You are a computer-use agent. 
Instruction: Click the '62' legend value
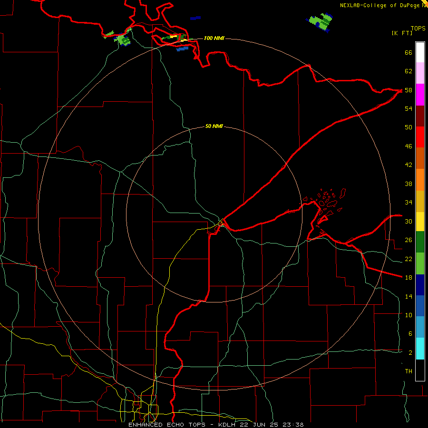click(x=409, y=71)
